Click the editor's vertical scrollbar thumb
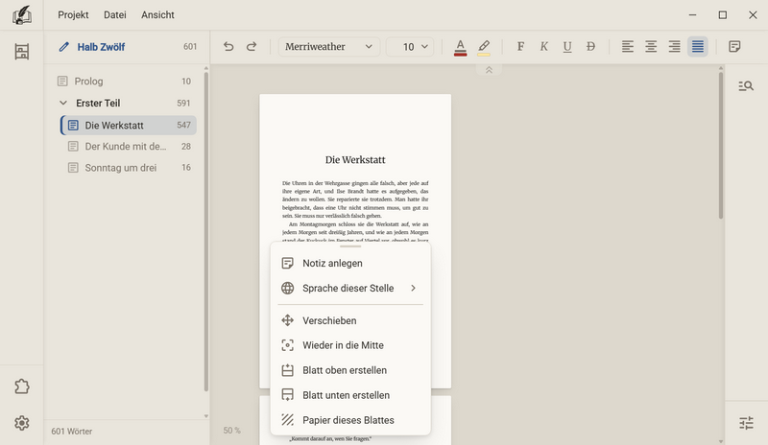 coord(721,146)
